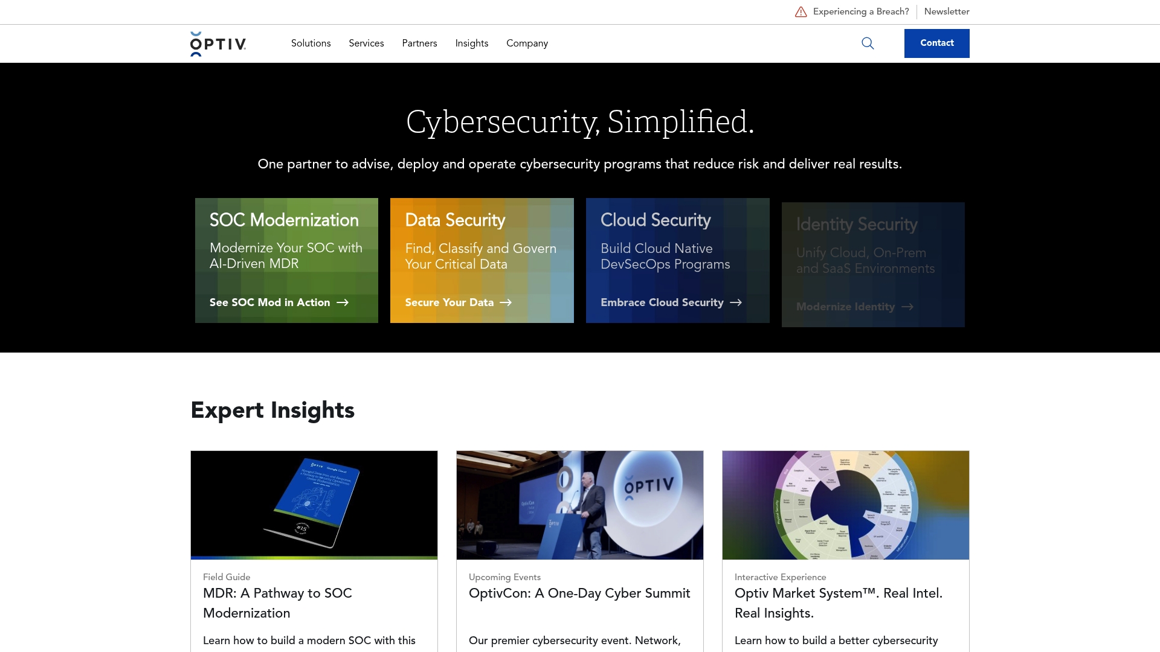Image resolution: width=1160 pixels, height=652 pixels.
Task: Click the blue Contact button
Action: tap(936, 43)
